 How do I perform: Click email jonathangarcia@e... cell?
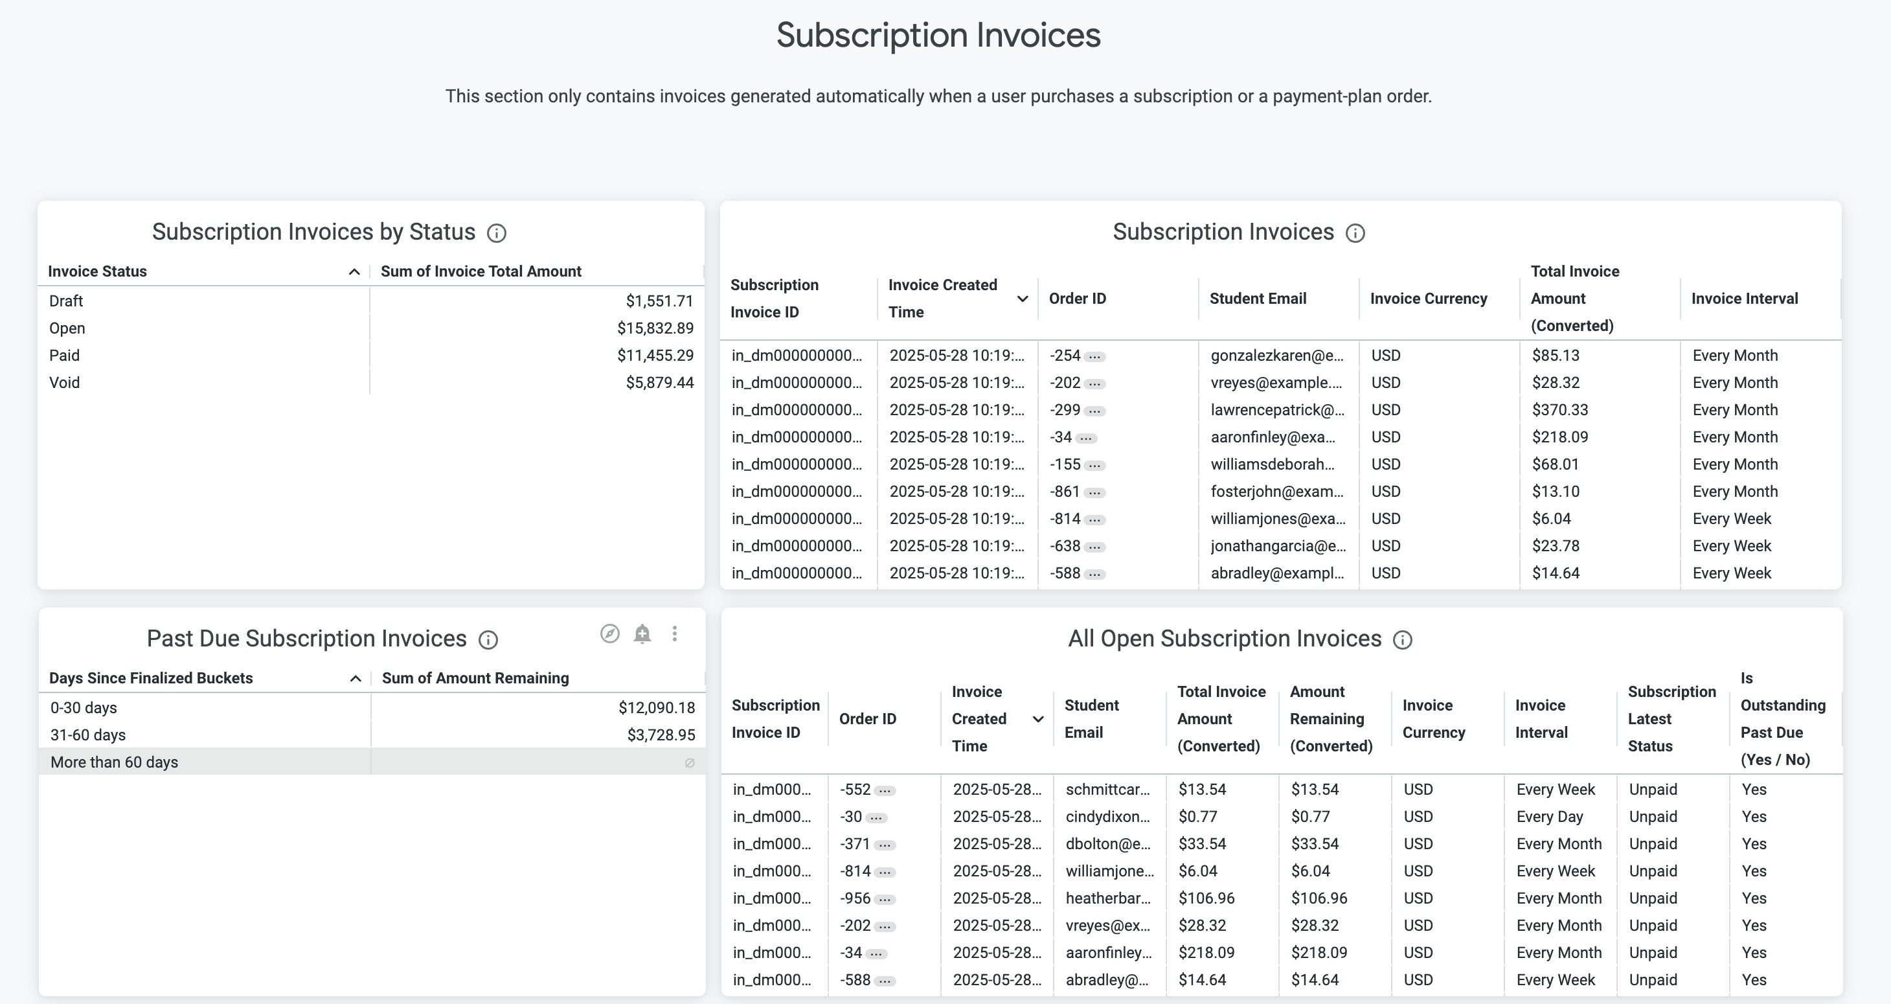click(x=1278, y=545)
